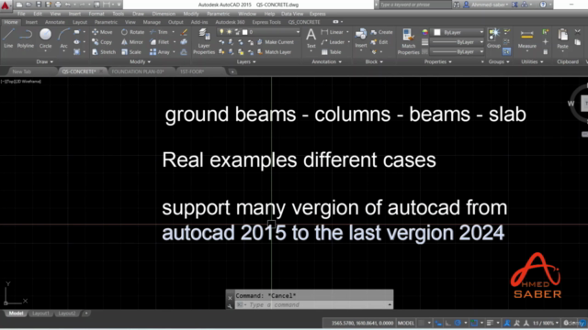Click the Copy tool
This screenshot has height=330, width=588.
[x=102, y=42]
